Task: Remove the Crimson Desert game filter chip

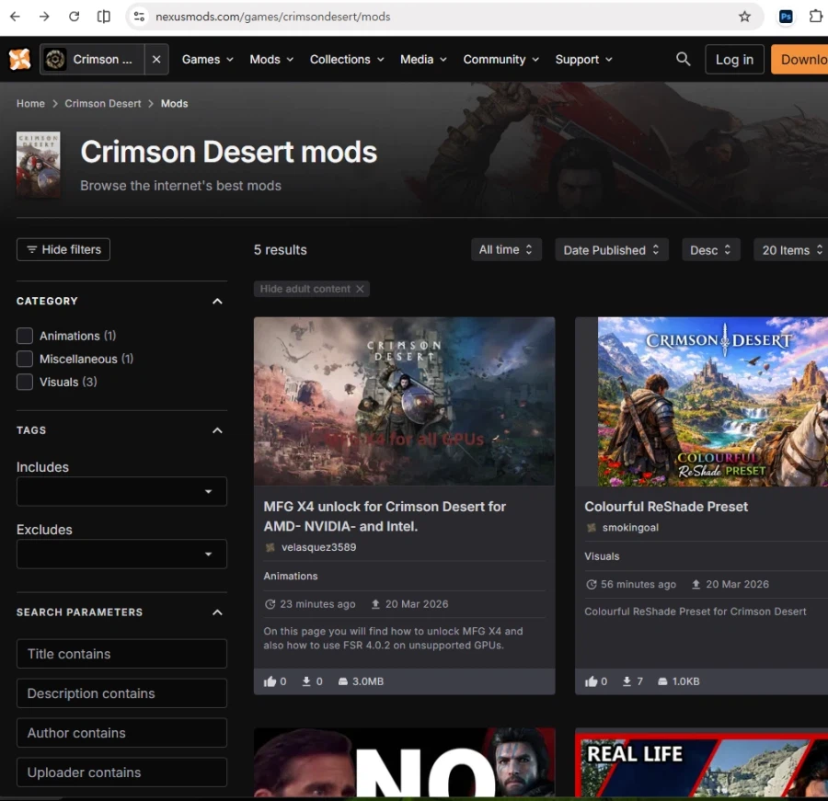Action: [156, 59]
